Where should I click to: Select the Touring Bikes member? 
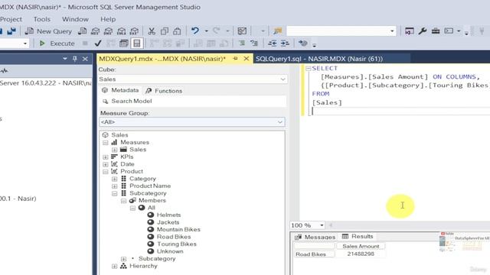click(177, 244)
